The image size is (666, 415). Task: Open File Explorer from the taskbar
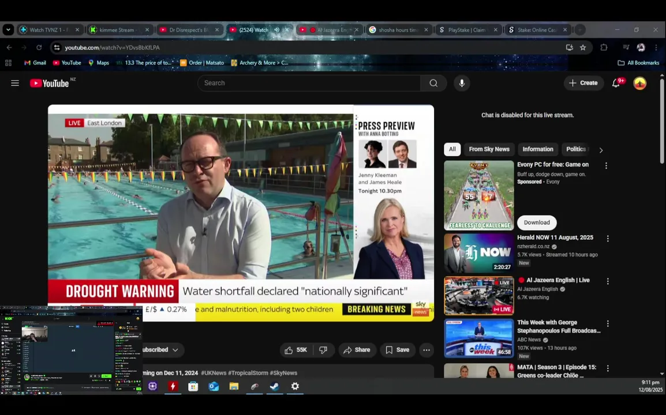pyautogui.click(x=234, y=386)
